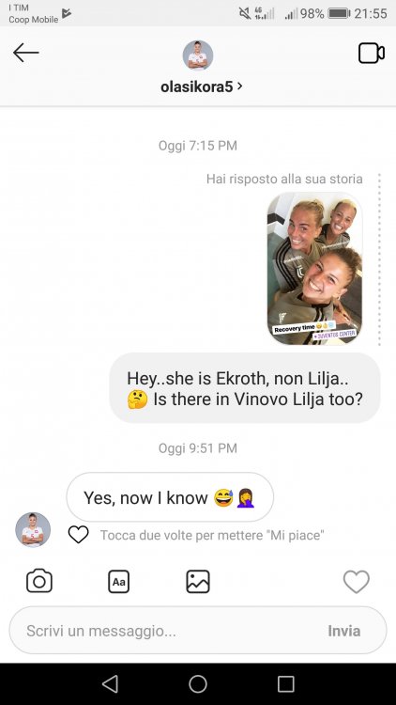The width and height of the screenshot is (396, 705).
Task: Open the camera icon in message toolbar
Action: pos(39,581)
